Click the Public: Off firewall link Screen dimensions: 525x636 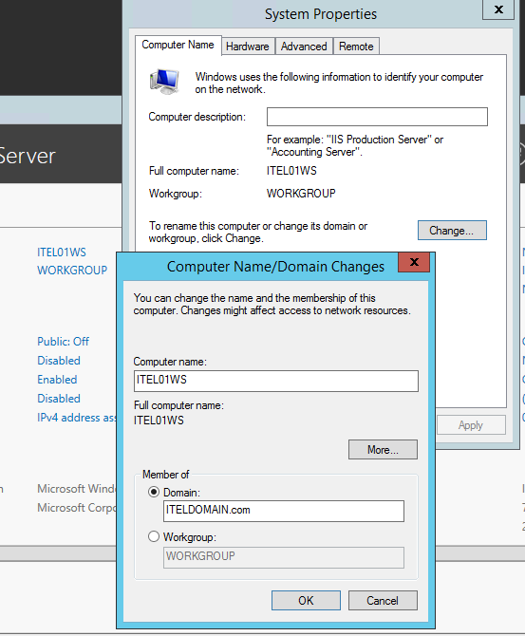pyautogui.click(x=63, y=342)
